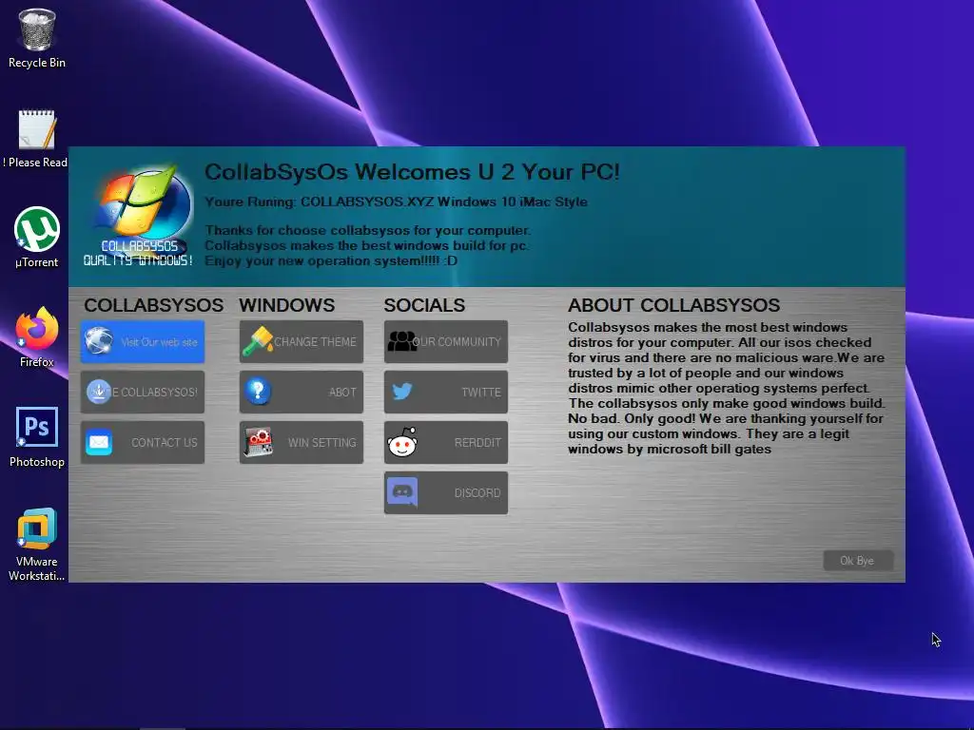
Task: Open the CONTACT US button
Action: pyautogui.click(x=143, y=442)
